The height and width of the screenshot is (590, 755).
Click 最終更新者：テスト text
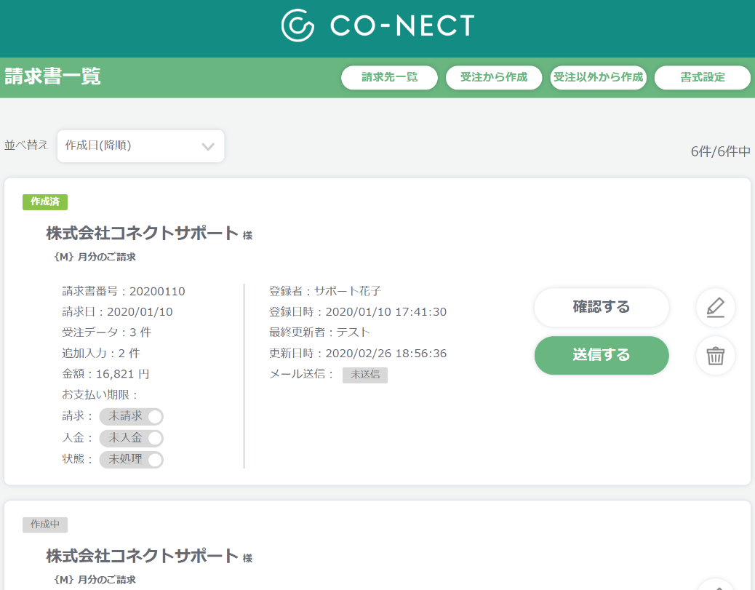pos(319,332)
